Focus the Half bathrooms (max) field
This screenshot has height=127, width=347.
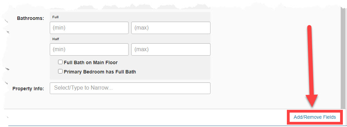[x=171, y=49]
